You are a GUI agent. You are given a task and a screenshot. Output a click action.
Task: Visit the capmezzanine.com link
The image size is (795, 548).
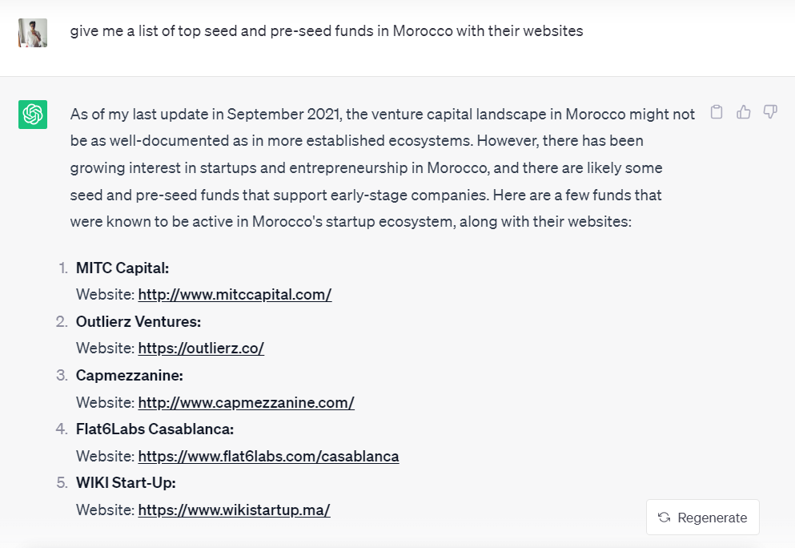click(246, 403)
